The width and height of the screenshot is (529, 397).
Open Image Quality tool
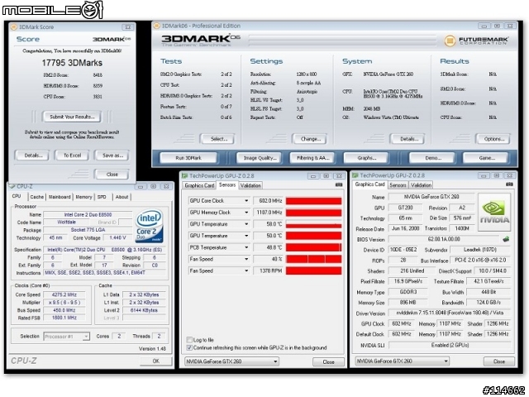pyautogui.click(x=260, y=158)
